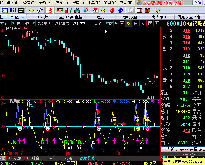The width and height of the screenshot is (205, 165).
Task: Switch to the 港股 tab
Action: coord(100,17)
